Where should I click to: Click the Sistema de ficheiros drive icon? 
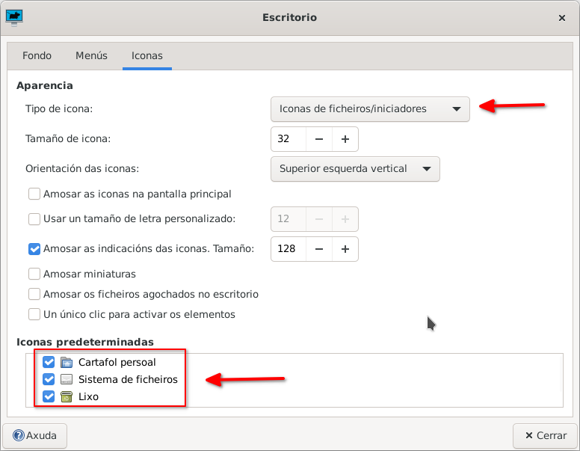click(x=67, y=379)
